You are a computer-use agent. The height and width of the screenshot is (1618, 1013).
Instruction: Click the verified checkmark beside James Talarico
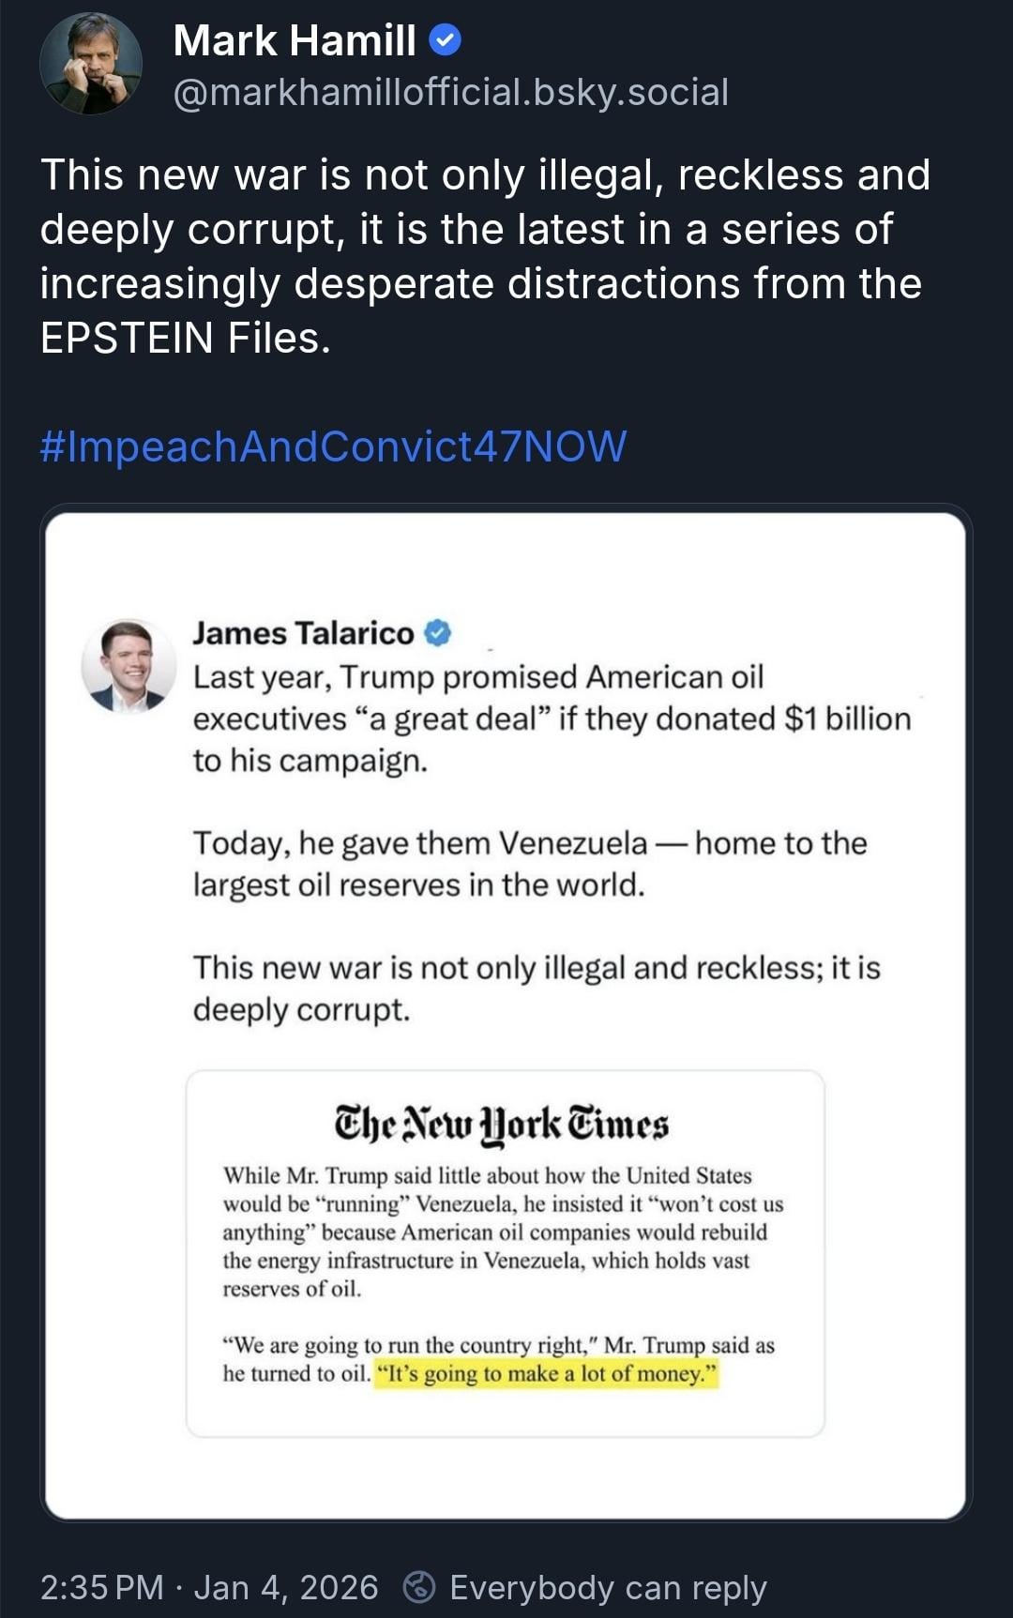[438, 633]
